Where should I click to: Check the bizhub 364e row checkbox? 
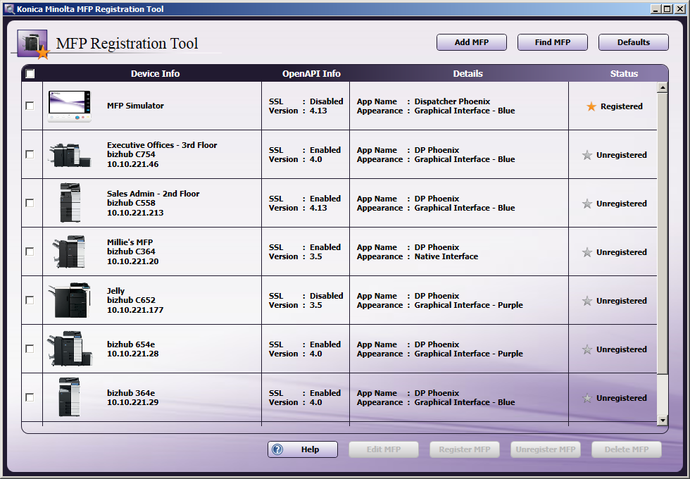pos(30,397)
